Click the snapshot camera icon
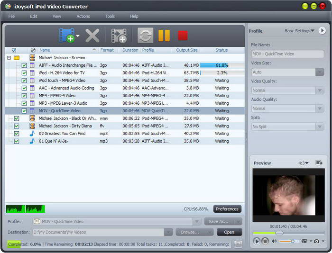Viewport: 332px width, 253px height. pyautogui.click(x=316, y=241)
